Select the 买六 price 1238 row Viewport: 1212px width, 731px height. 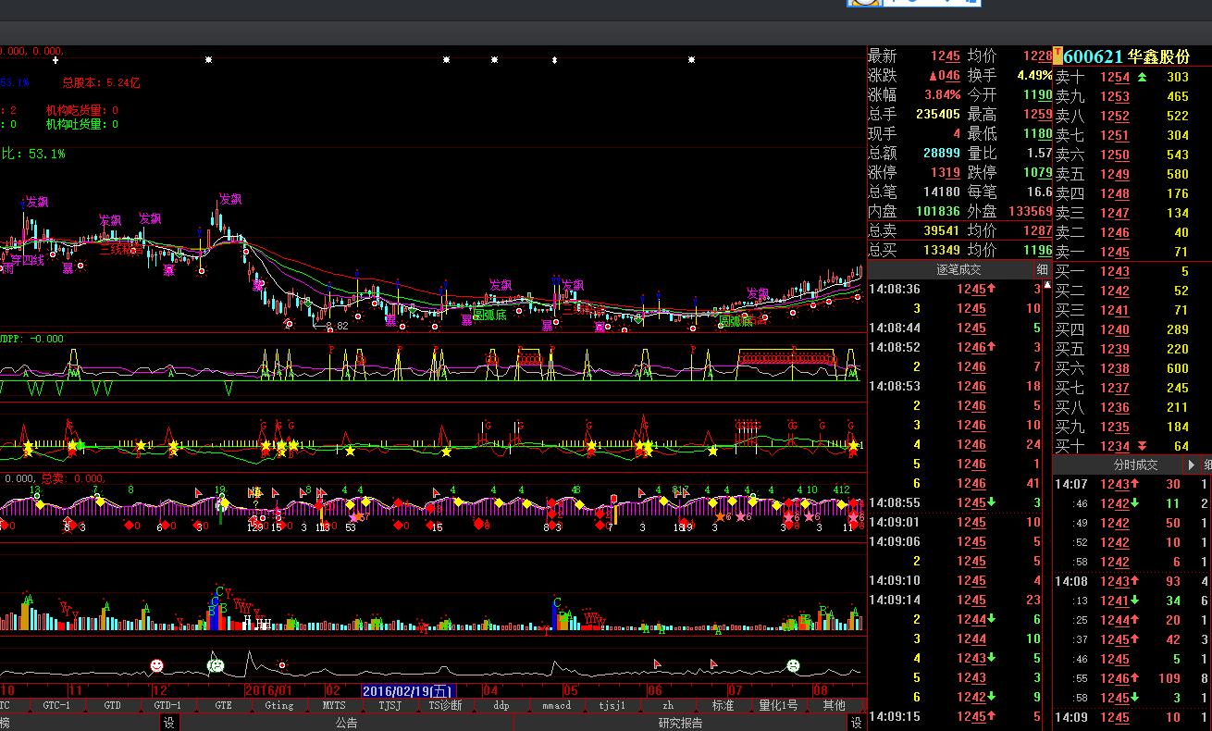[1132, 368]
